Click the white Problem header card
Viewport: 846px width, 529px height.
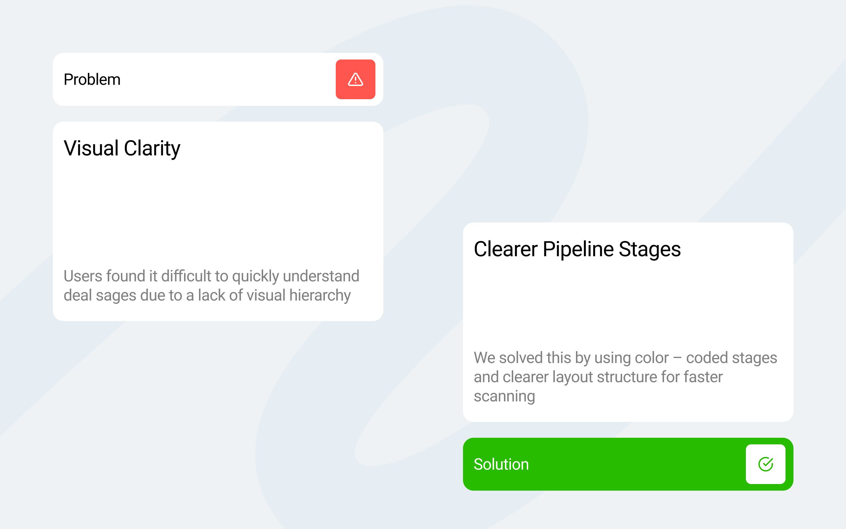pyautogui.click(x=227, y=79)
